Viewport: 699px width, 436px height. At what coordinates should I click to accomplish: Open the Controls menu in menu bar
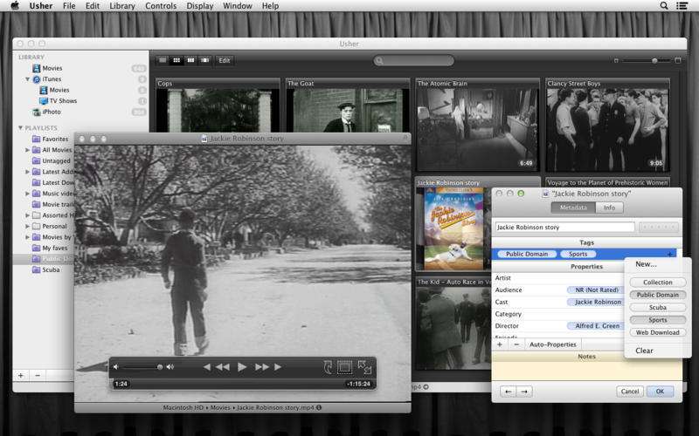(x=161, y=6)
